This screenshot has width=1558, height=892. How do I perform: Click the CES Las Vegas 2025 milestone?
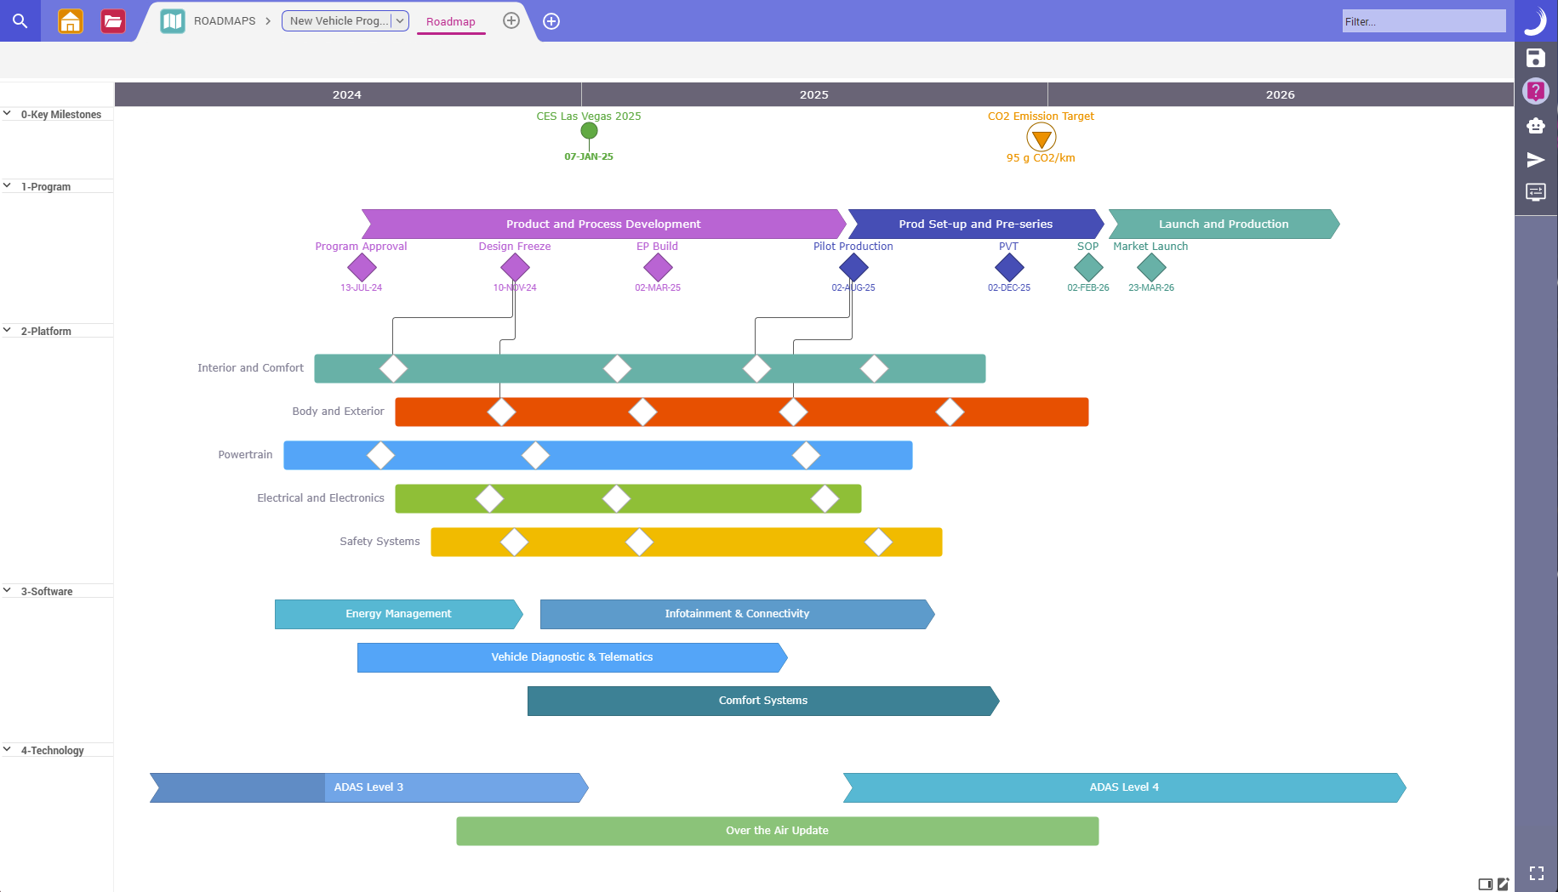point(589,131)
